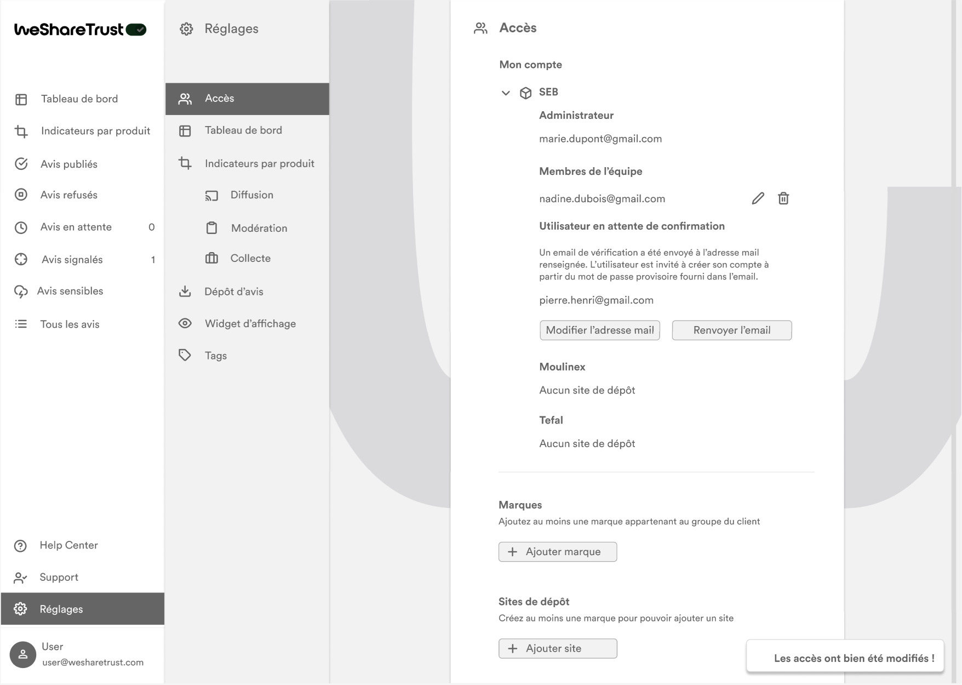Click the Ajouter site button
Screen dimensions: 962x685
(x=557, y=648)
